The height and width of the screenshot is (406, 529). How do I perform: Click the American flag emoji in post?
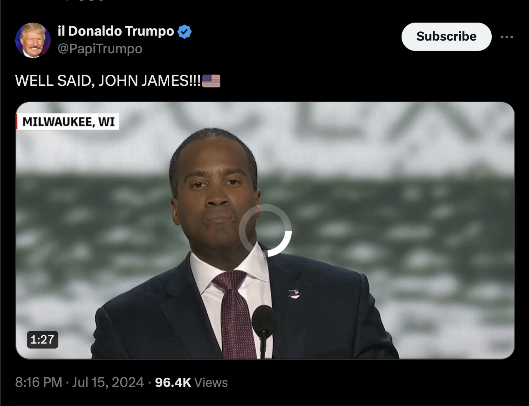coord(211,81)
